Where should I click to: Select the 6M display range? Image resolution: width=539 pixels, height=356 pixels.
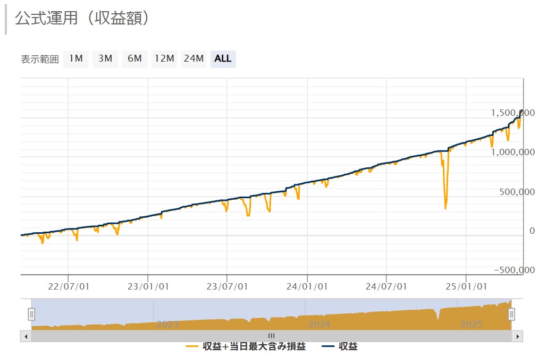click(x=135, y=59)
